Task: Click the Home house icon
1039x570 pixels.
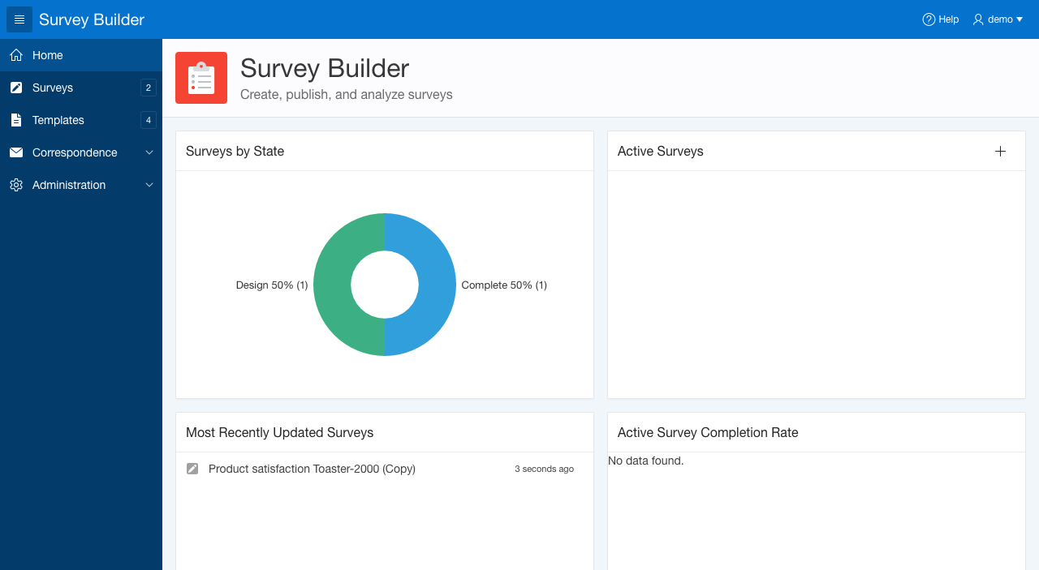Action: click(x=16, y=55)
